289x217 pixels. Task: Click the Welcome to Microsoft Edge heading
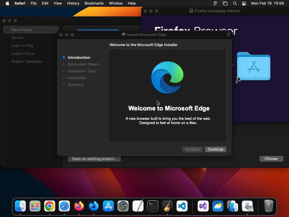coord(169,108)
